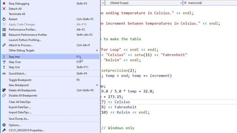
Task: Choose Relaunch Performance Profiler
Action: tap(50, 35)
